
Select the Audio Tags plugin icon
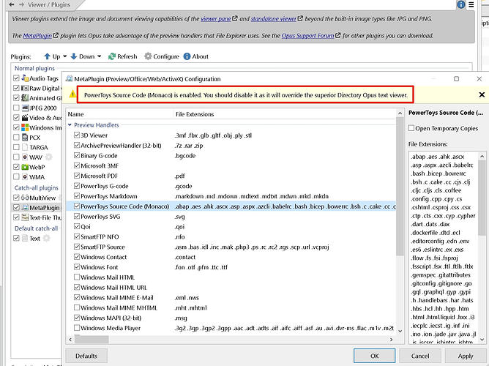click(x=24, y=78)
